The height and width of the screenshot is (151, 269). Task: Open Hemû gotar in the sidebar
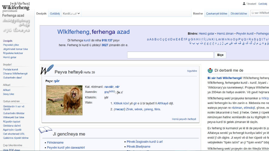[10, 57]
